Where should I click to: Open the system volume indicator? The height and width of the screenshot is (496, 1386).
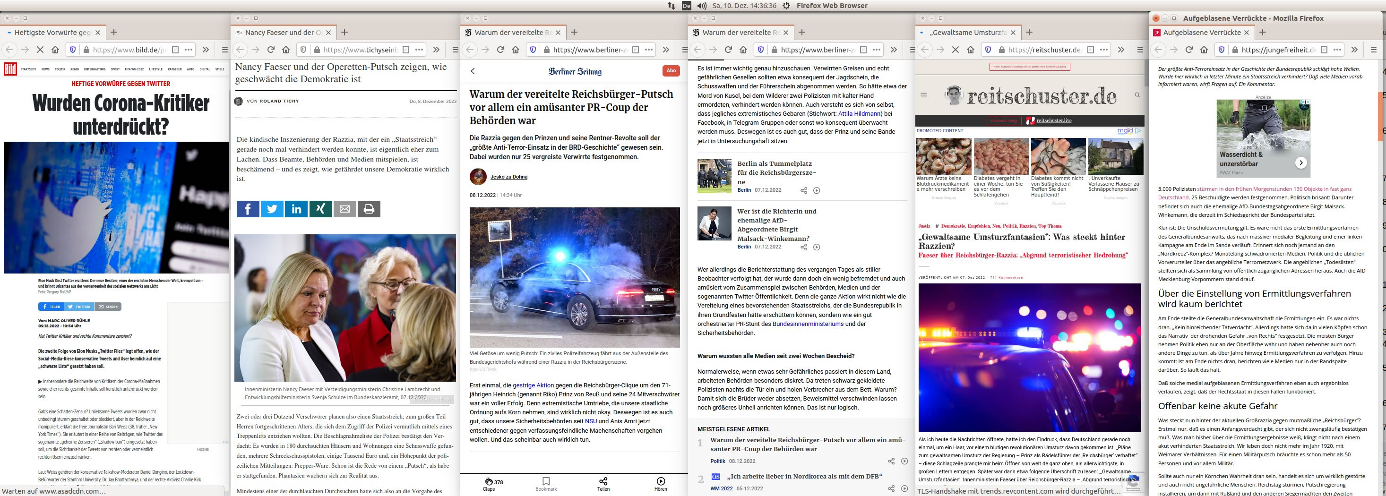click(x=702, y=5)
